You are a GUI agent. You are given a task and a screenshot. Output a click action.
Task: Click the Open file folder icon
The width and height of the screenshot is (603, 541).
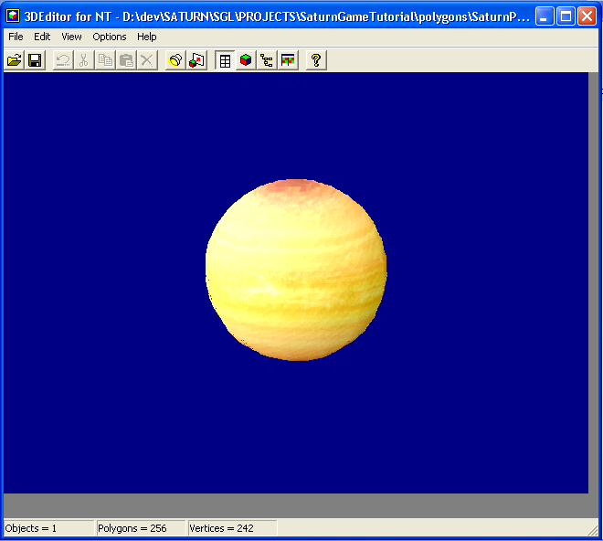14,60
